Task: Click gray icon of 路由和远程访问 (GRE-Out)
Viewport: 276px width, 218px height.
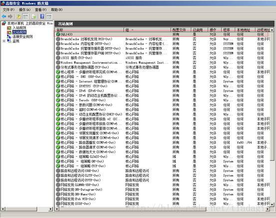Action: [58, 171]
